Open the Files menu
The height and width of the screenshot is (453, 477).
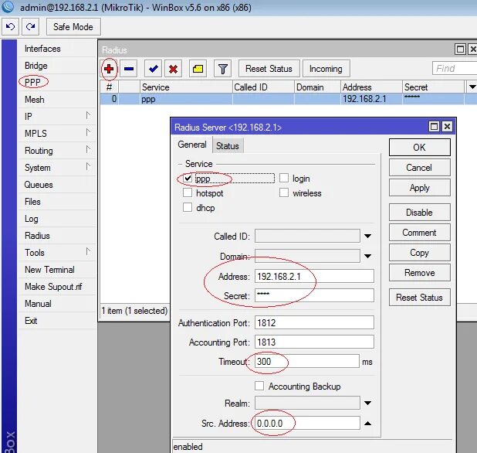pyautogui.click(x=32, y=202)
